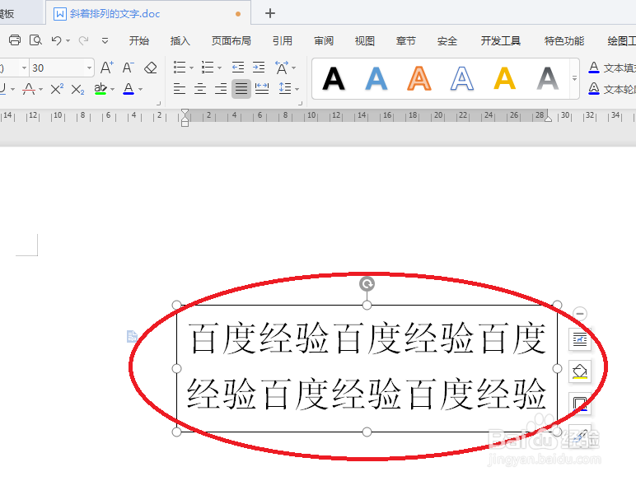636x481 pixels.
Task: Open line spacing options
Action: coord(285,88)
